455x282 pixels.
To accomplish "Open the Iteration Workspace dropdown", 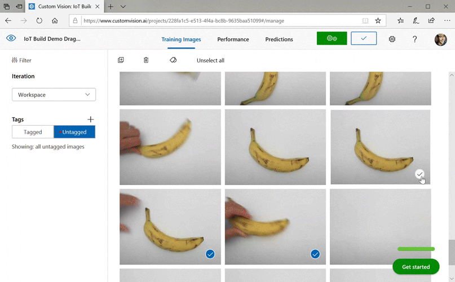I will click(x=54, y=95).
